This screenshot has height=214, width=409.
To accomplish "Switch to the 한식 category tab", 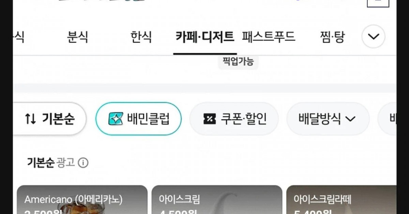I will pos(141,37).
